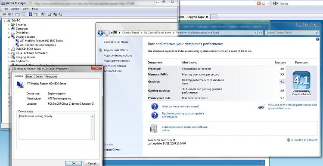Click the 4.1 base score badge
323x166 pixels.
(301, 80)
